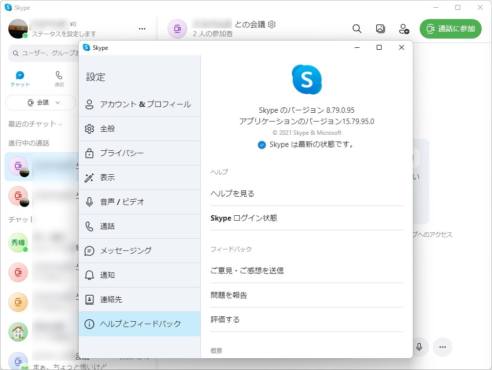Click the add contact icon
Screen dimensions: 492x370
click(x=404, y=29)
